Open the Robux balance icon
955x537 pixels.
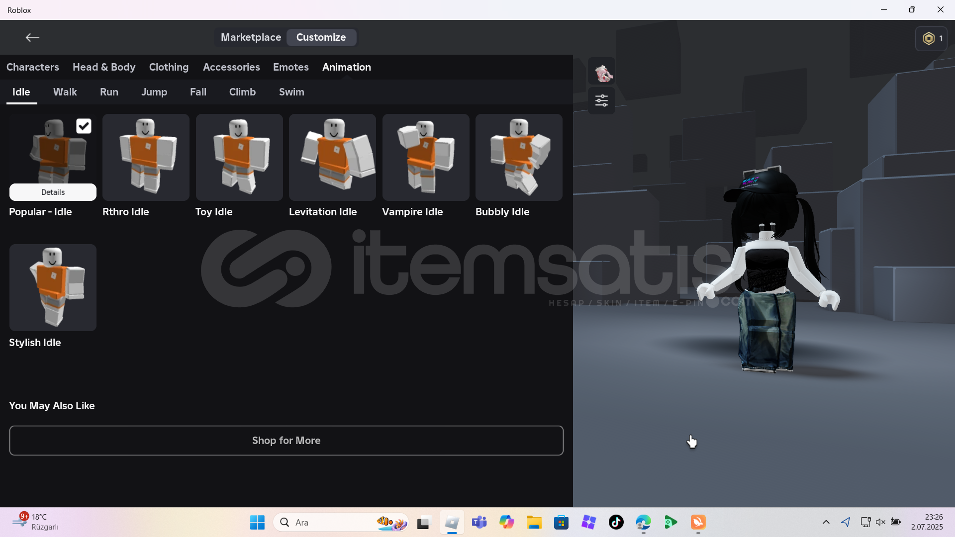coord(932,39)
